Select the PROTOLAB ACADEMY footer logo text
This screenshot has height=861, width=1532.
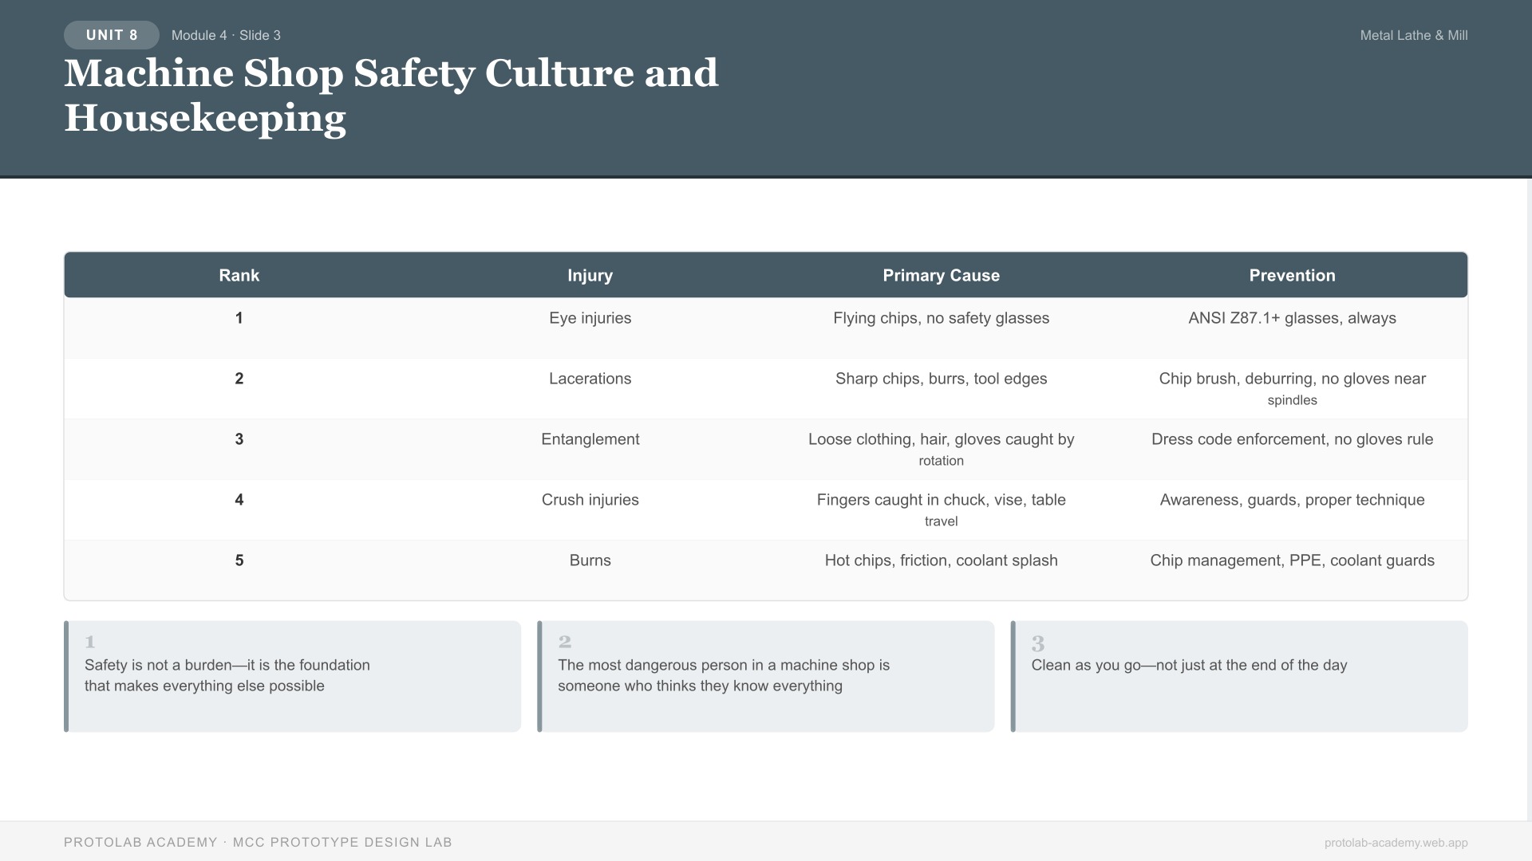(x=140, y=842)
